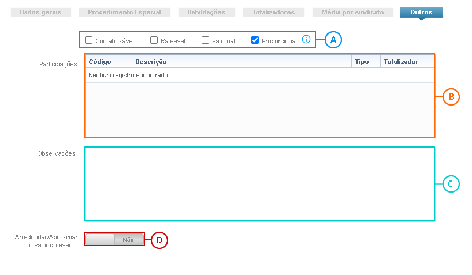Switch to the Procedimento Especial tab
Screen dimensions: 472x275
click(x=124, y=12)
